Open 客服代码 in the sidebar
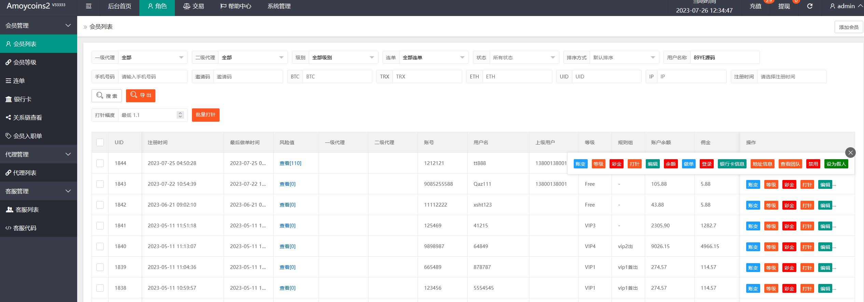The height and width of the screenshot is (302, 864). pyautogui.click(x=25, y=228)
